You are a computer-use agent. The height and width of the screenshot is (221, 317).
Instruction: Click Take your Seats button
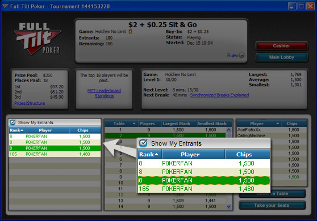272,205
